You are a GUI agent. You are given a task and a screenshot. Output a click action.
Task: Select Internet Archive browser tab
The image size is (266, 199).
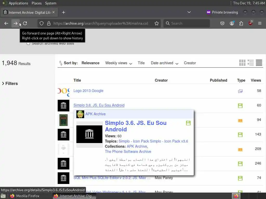tap(29, 12)
